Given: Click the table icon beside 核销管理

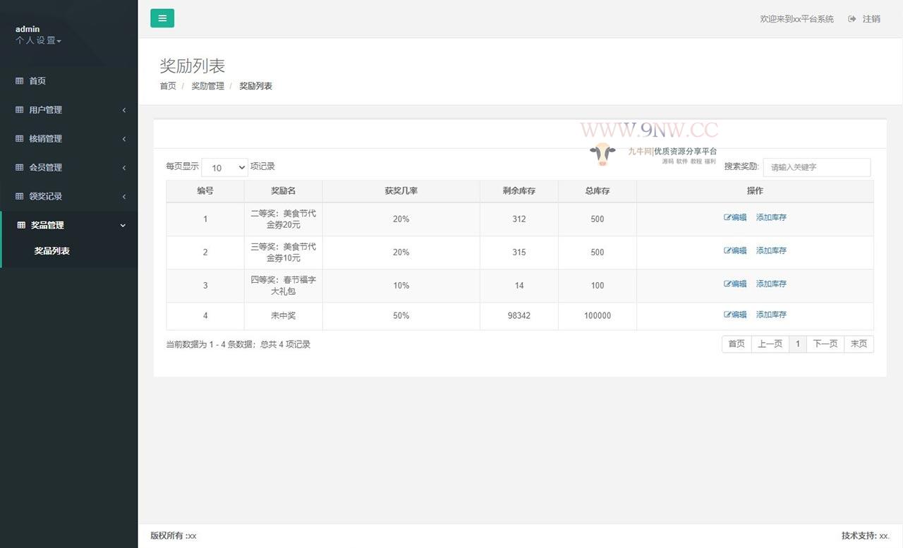Looking at the screenshot, I should pyautogui.click(x=20, y=139).
